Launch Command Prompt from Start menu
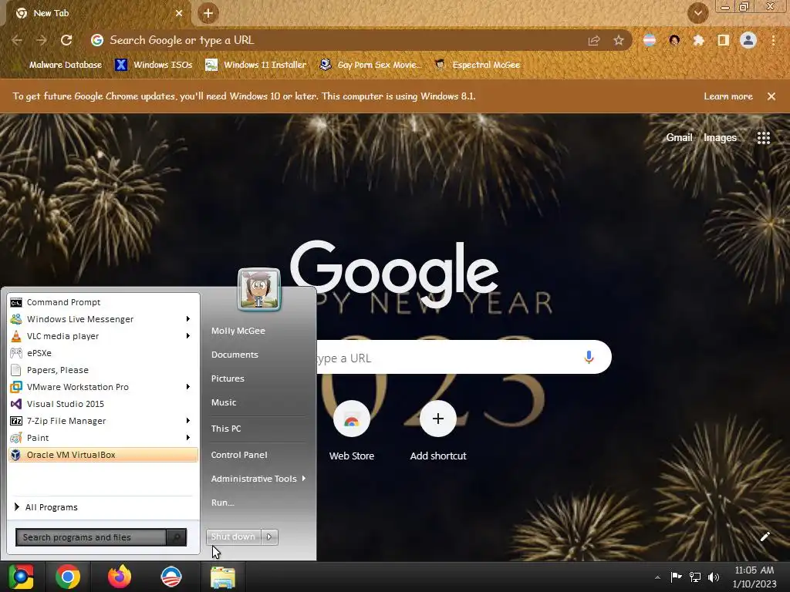Screen dimensions: 790x592 pyautogui.click(x=103, y=302)
